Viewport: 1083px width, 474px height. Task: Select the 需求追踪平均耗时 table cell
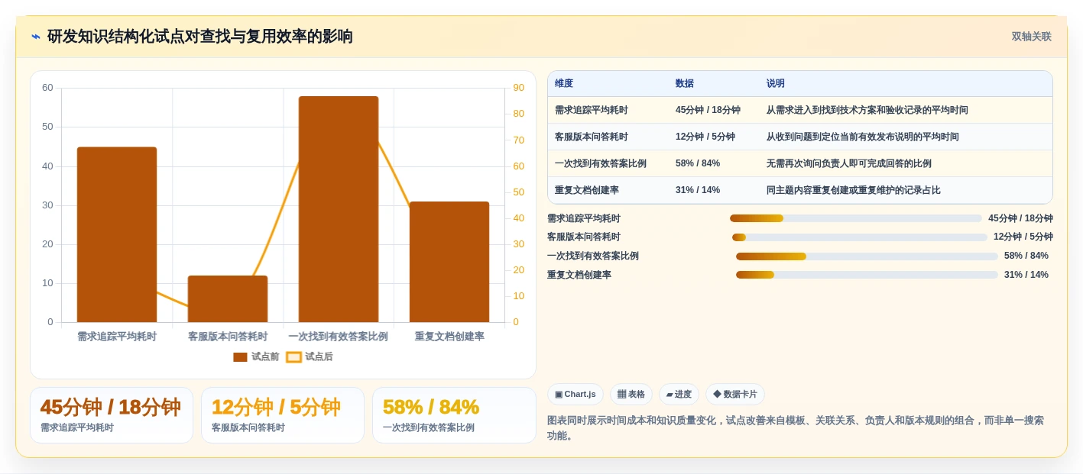tap(592, 110)
